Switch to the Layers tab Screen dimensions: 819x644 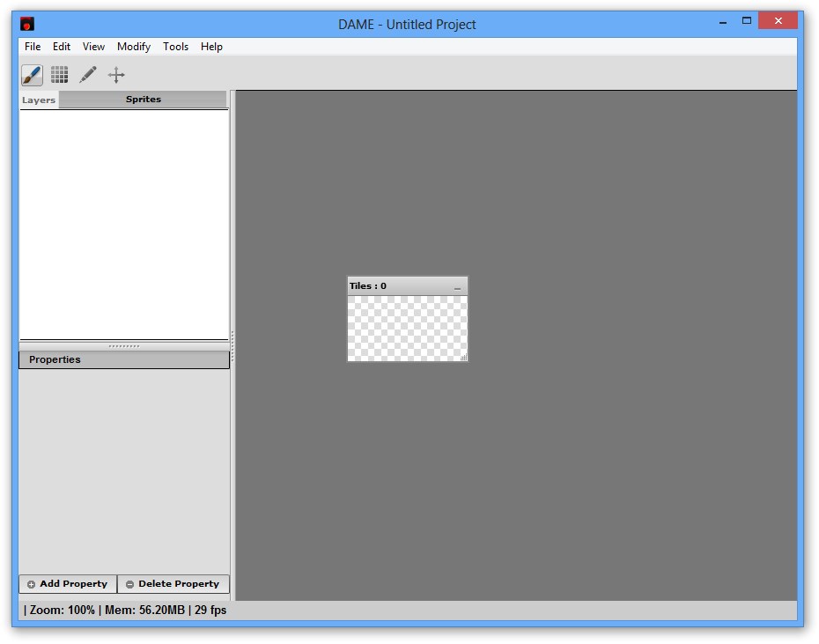coord(39,100)
